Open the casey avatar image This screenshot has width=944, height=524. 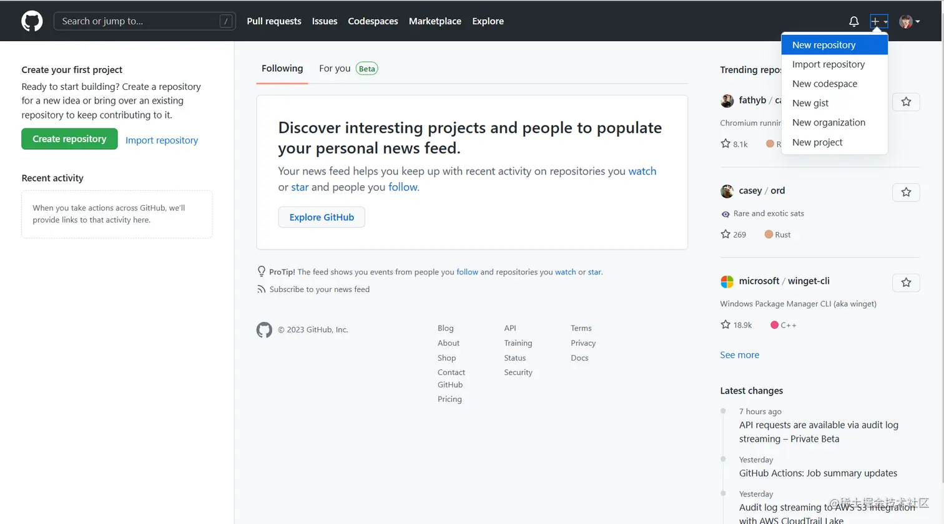point(727,191)
